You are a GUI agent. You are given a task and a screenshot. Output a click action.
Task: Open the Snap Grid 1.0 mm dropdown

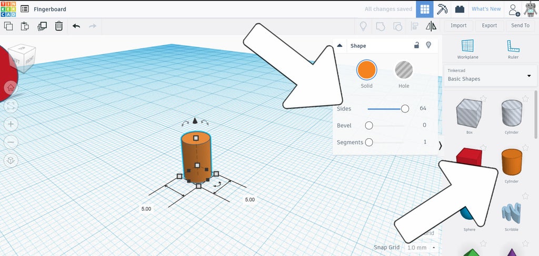pos(421,248)
